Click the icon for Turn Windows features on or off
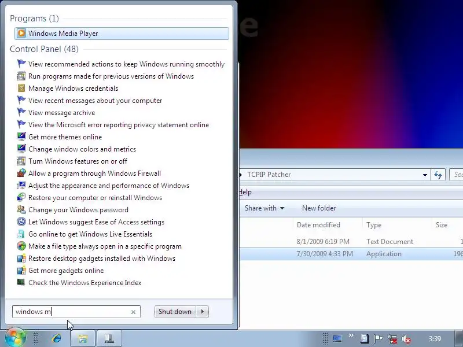This screenshot has width=463, height=347. coord(21,161)
